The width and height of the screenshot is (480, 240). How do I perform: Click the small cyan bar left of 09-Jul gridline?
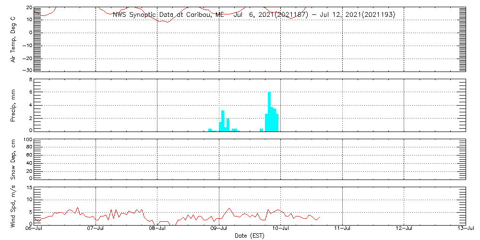click(x=210, y=130)
